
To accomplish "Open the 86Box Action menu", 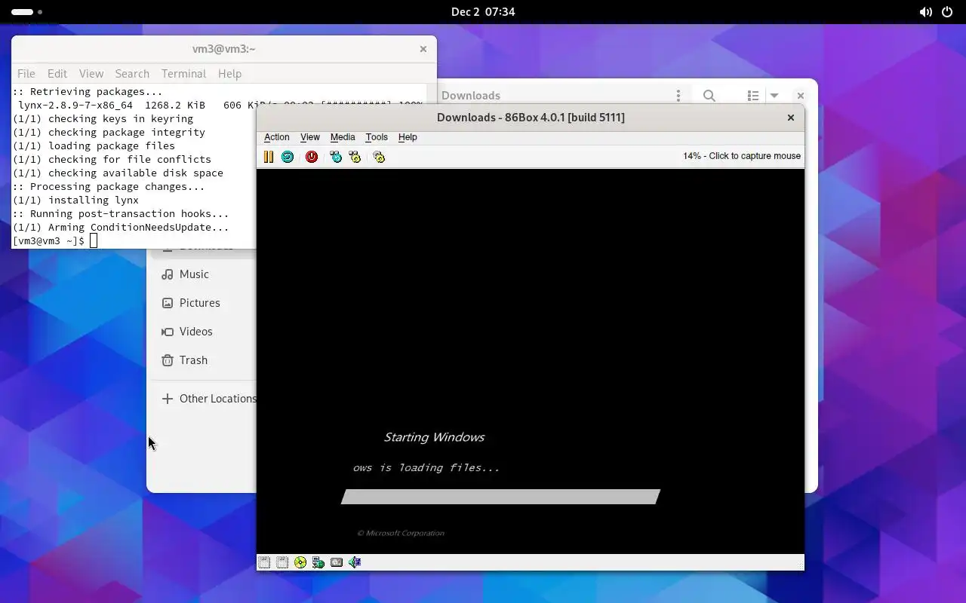I will point(276,137).
